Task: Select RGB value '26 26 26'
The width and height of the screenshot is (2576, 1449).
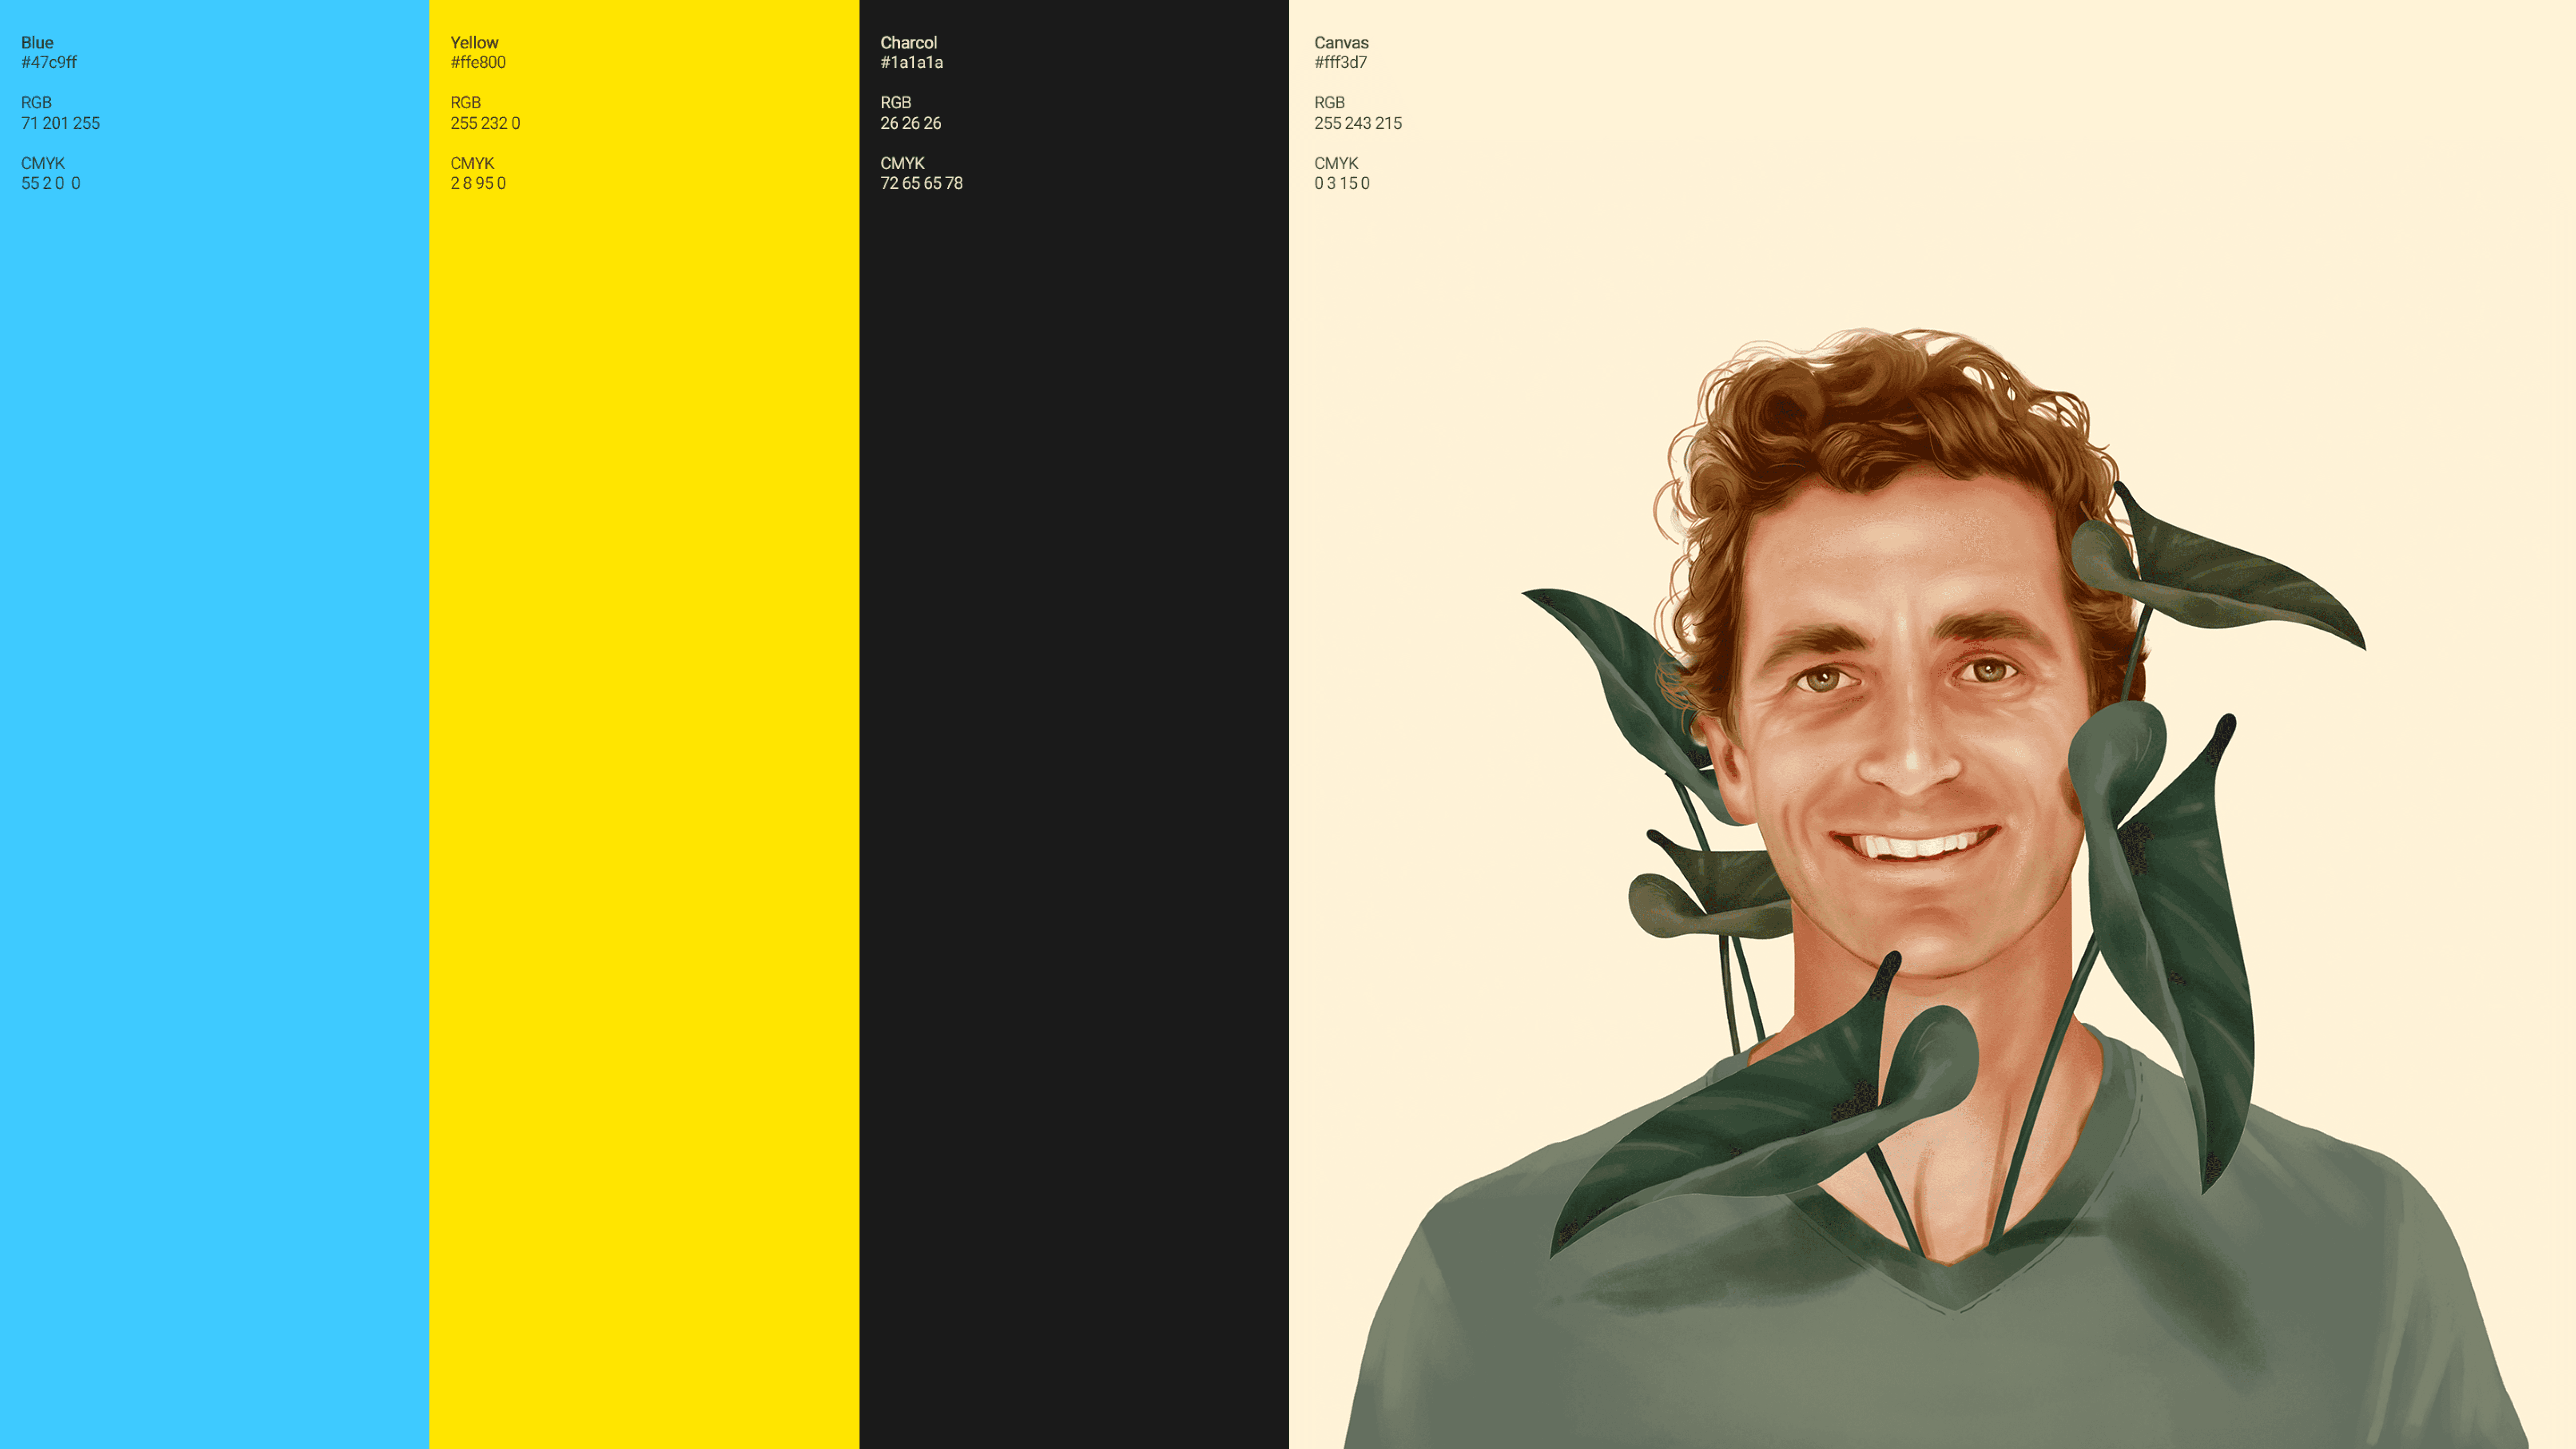Action: tap(911, 123)
